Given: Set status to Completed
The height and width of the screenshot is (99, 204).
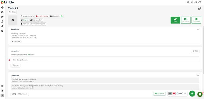Looking at the screenshot, I should pyautogui.click(x=196, y=20).
